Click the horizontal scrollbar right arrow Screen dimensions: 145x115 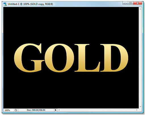click(x=137, y=110)
